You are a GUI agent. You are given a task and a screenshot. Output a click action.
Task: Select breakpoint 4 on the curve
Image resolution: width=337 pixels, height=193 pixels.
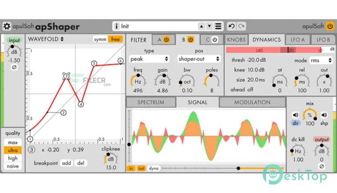[81, 104]
